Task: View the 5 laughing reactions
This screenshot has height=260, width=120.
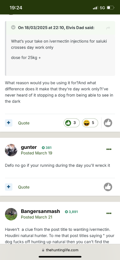Action: [x=90, y=123]
